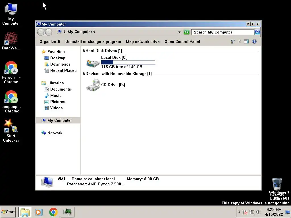Click the computer icon in address bar
This screenshot has height=218, width=291.
point(59,32)
